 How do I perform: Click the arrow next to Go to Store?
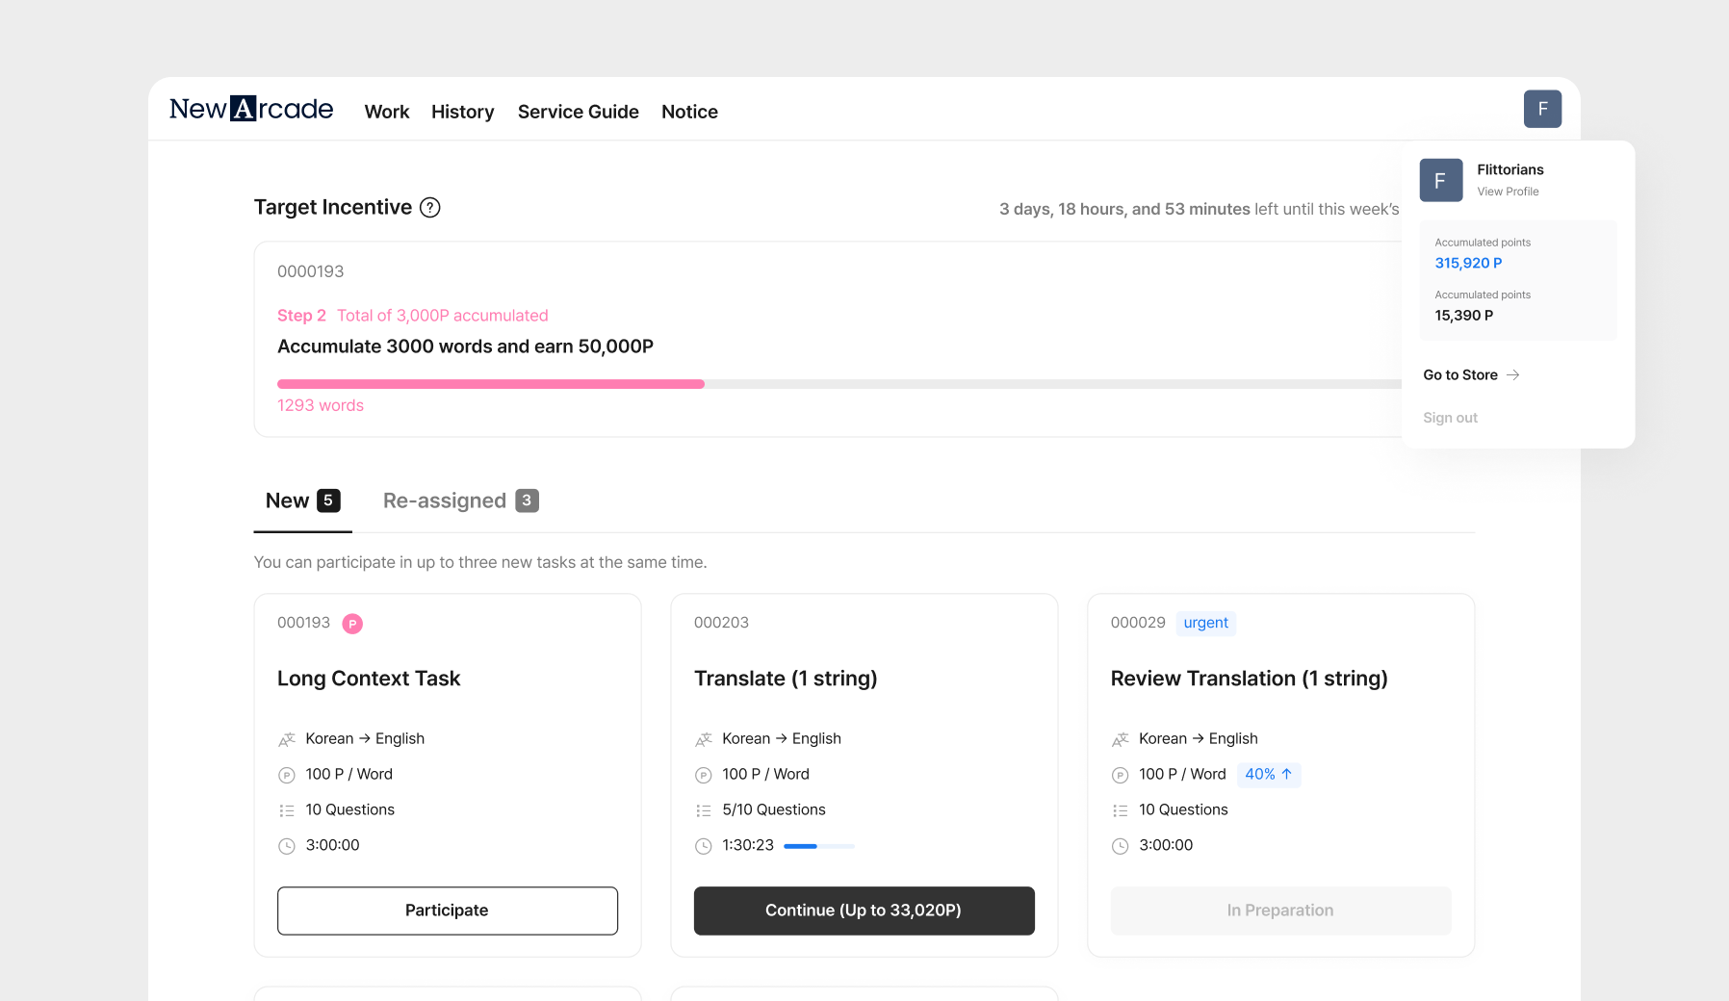1513,375
